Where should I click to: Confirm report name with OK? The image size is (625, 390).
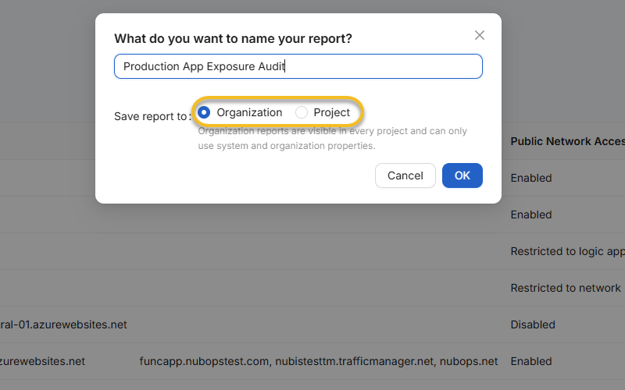(462, 175)
